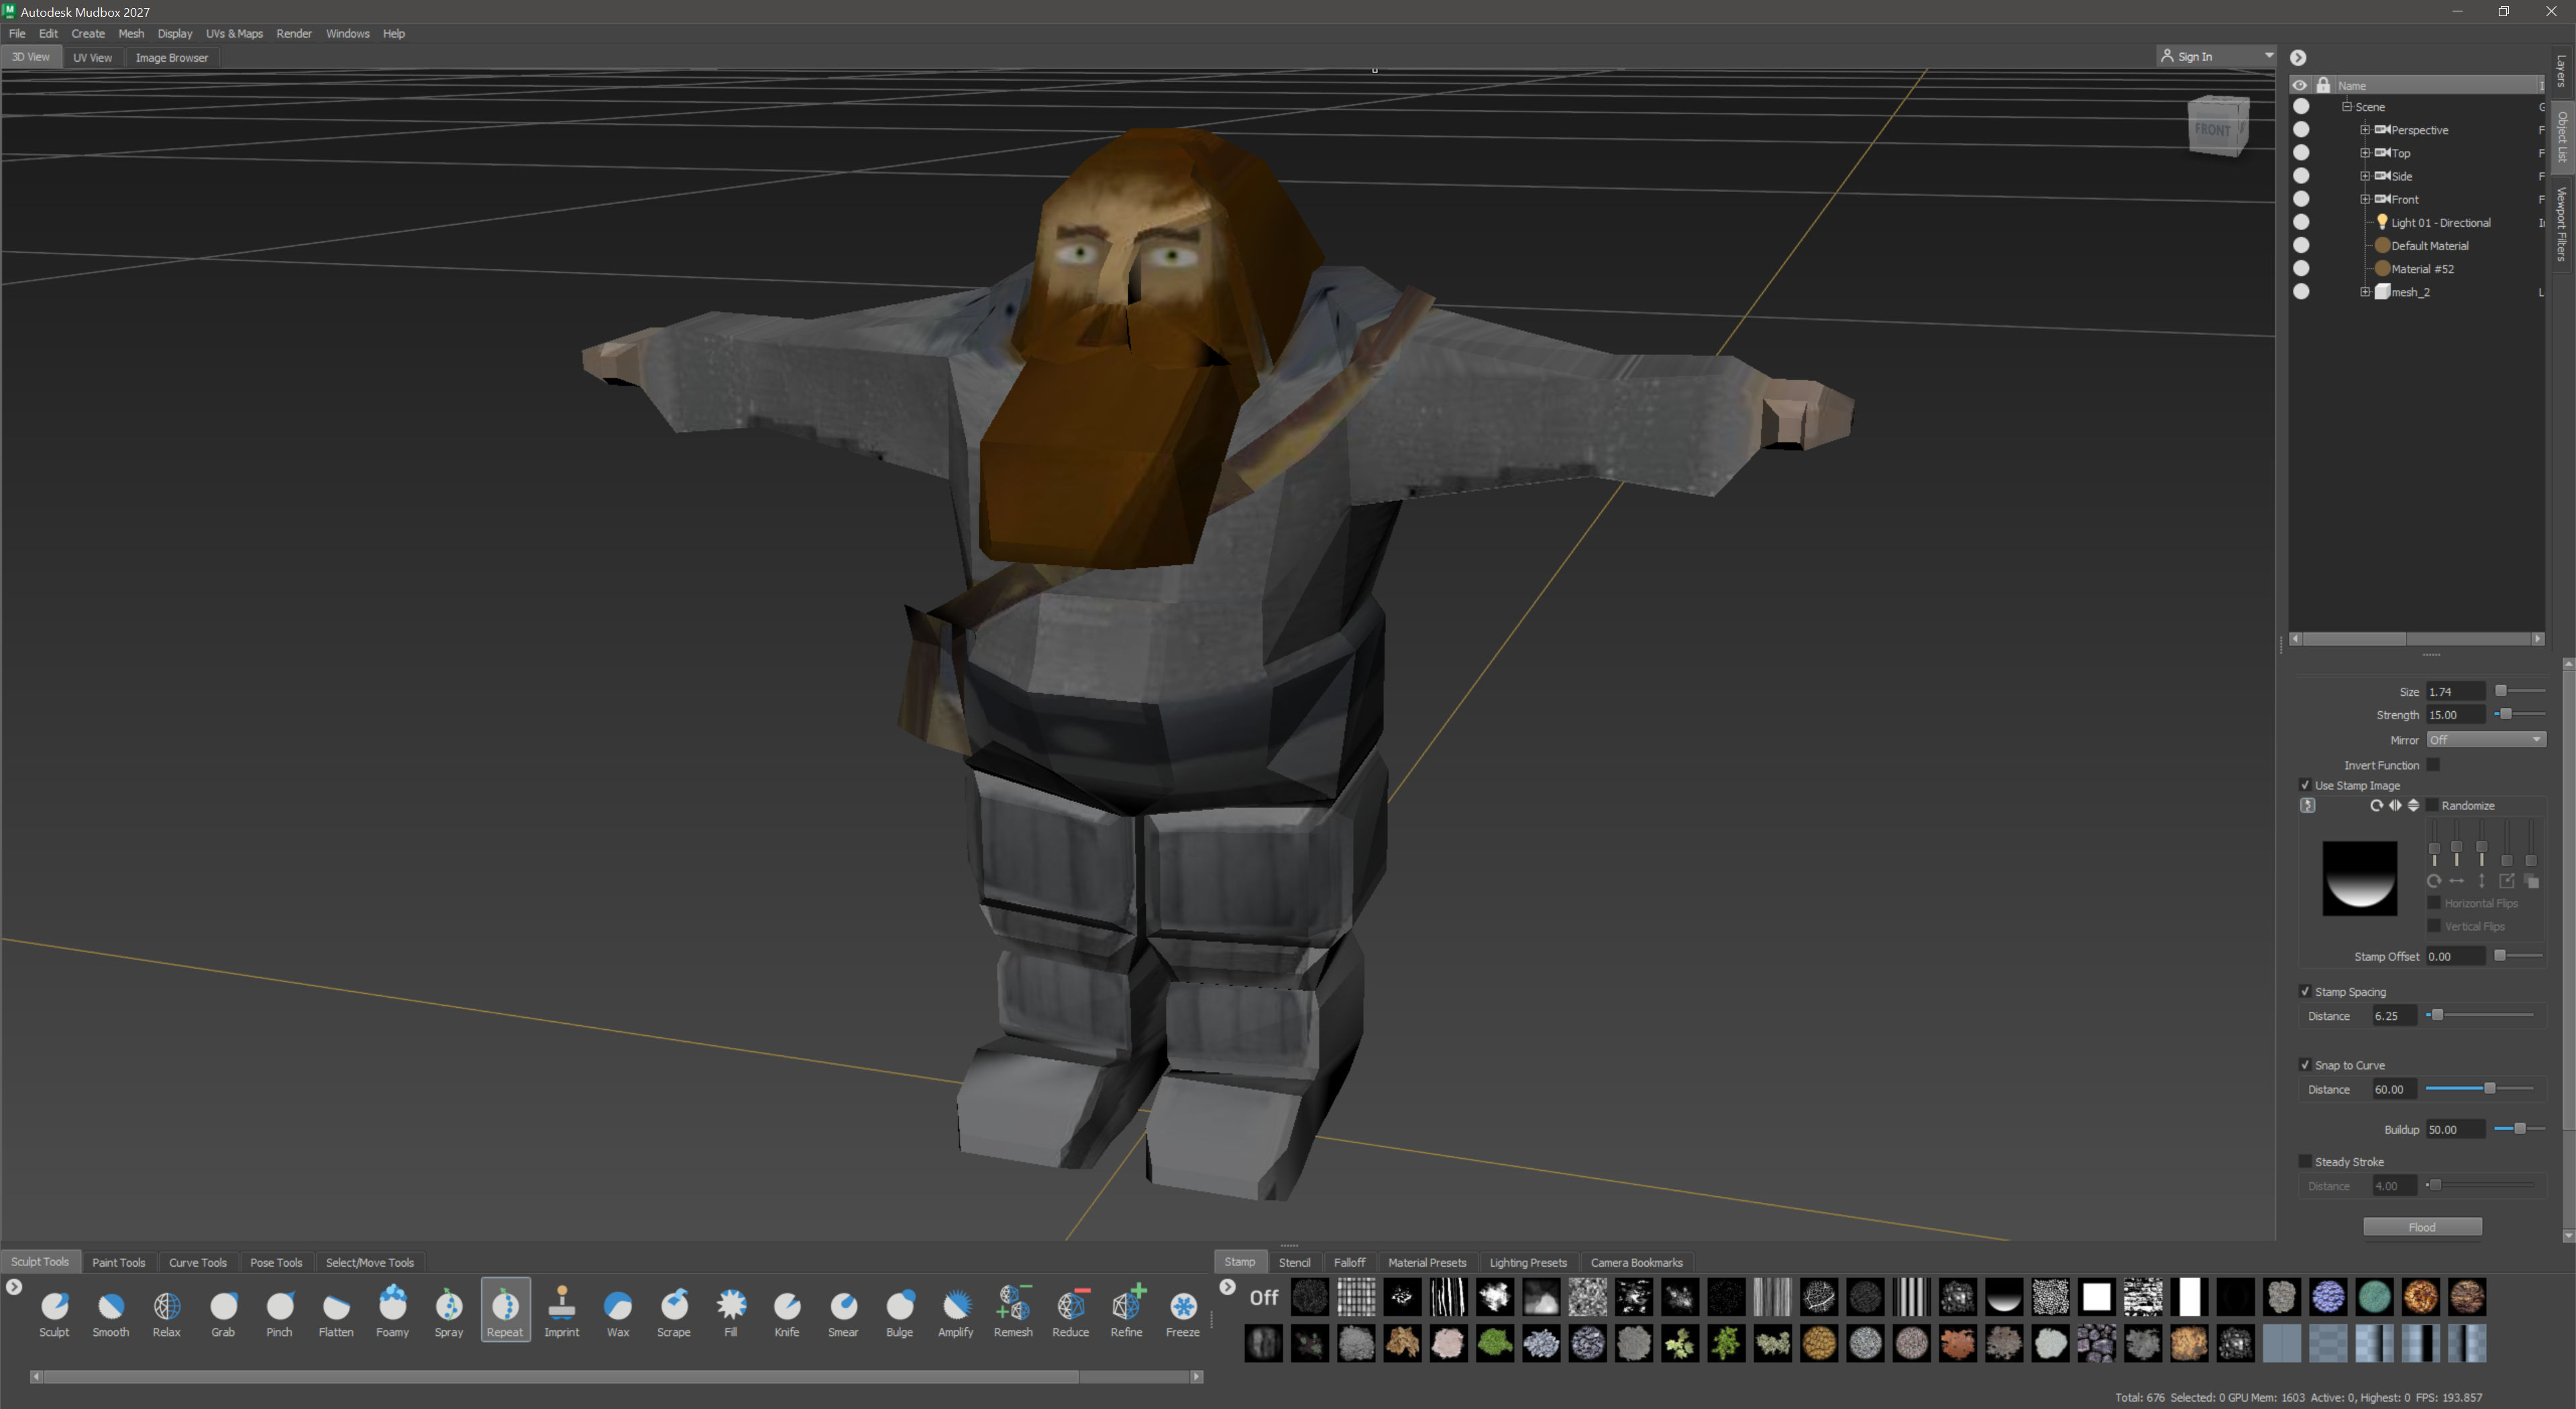This screenshot has height=1409, width=2576.
Task: Click the Size value field
Action: (2455, 691)
